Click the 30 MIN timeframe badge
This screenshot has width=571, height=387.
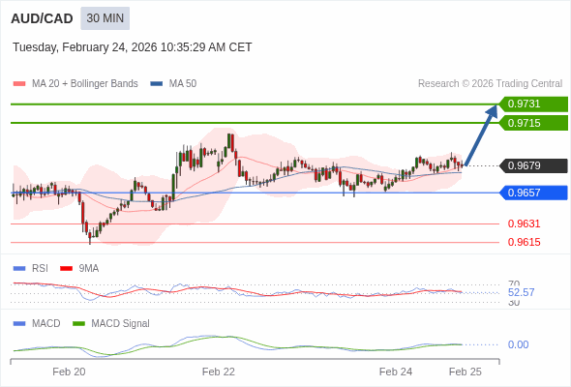click(105, 18)
